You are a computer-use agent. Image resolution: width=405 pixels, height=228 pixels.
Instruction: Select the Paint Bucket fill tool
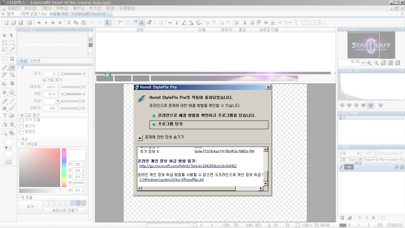click(4, 84)
